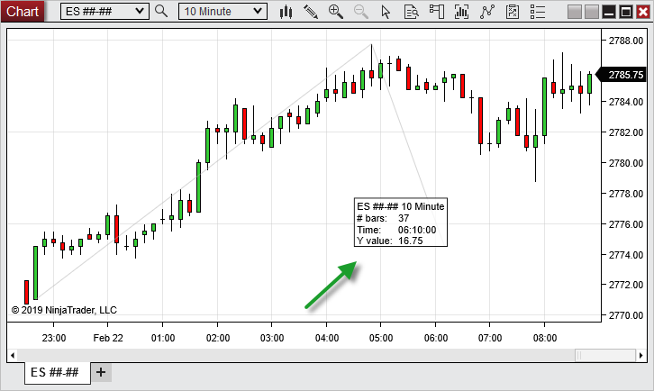Add a new tab with plus button
Viewport: 654px width, 391px height.
(101, 372)
